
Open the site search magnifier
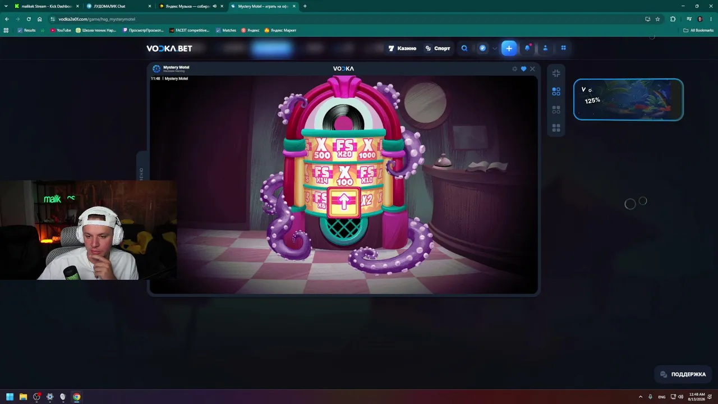(x=464, y=48)
